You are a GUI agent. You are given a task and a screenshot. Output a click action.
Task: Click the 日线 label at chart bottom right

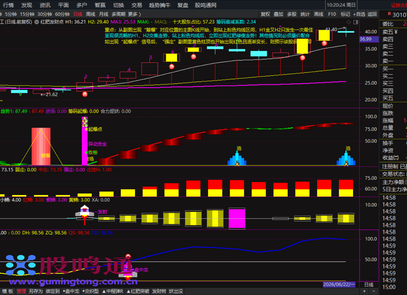pyautogui.click(x=369, y=285)
